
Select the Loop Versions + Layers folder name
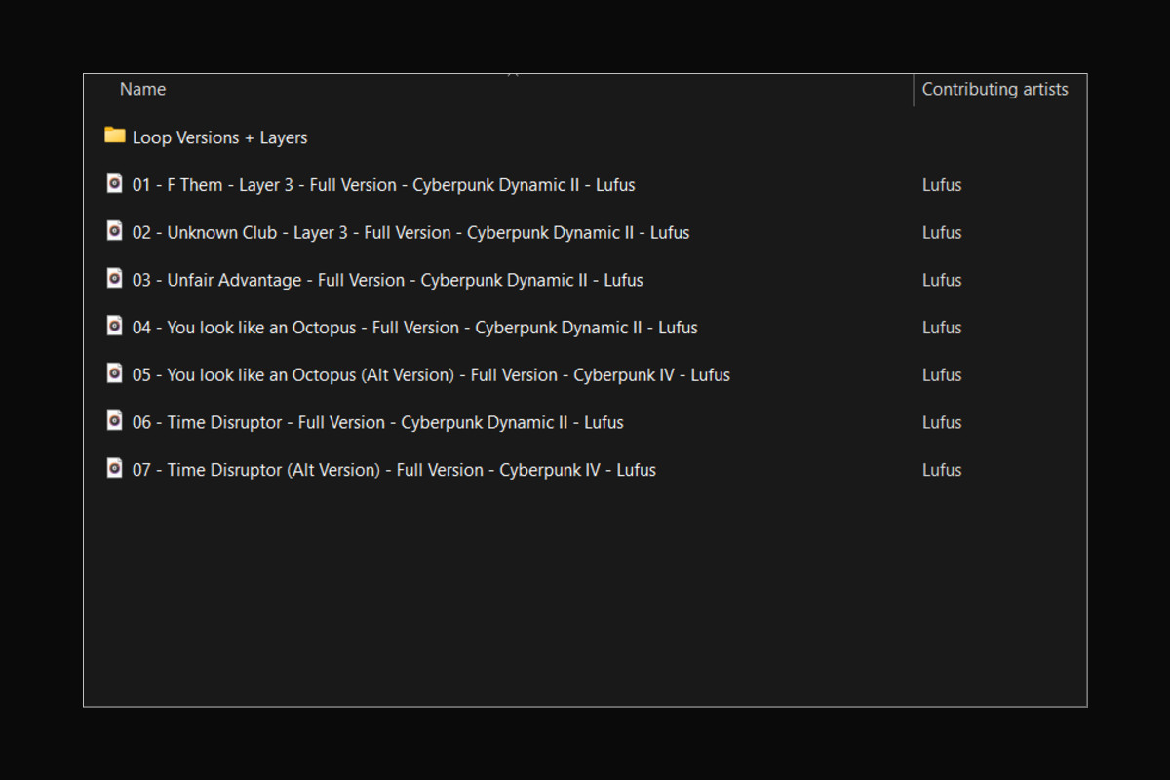point(219,137)
